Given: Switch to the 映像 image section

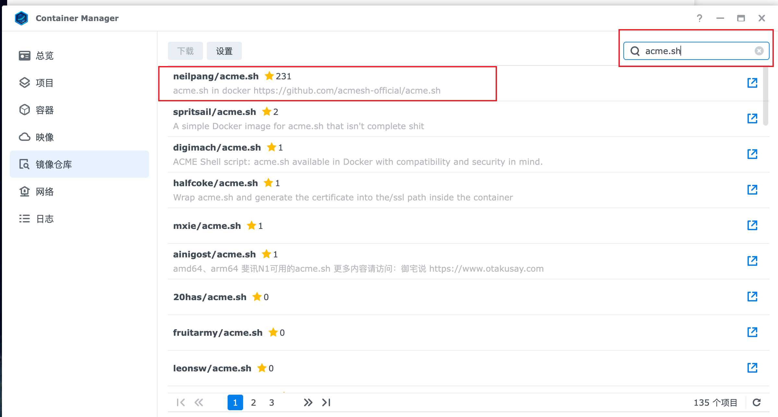Looking at the screenshot, I should (45, 137).
